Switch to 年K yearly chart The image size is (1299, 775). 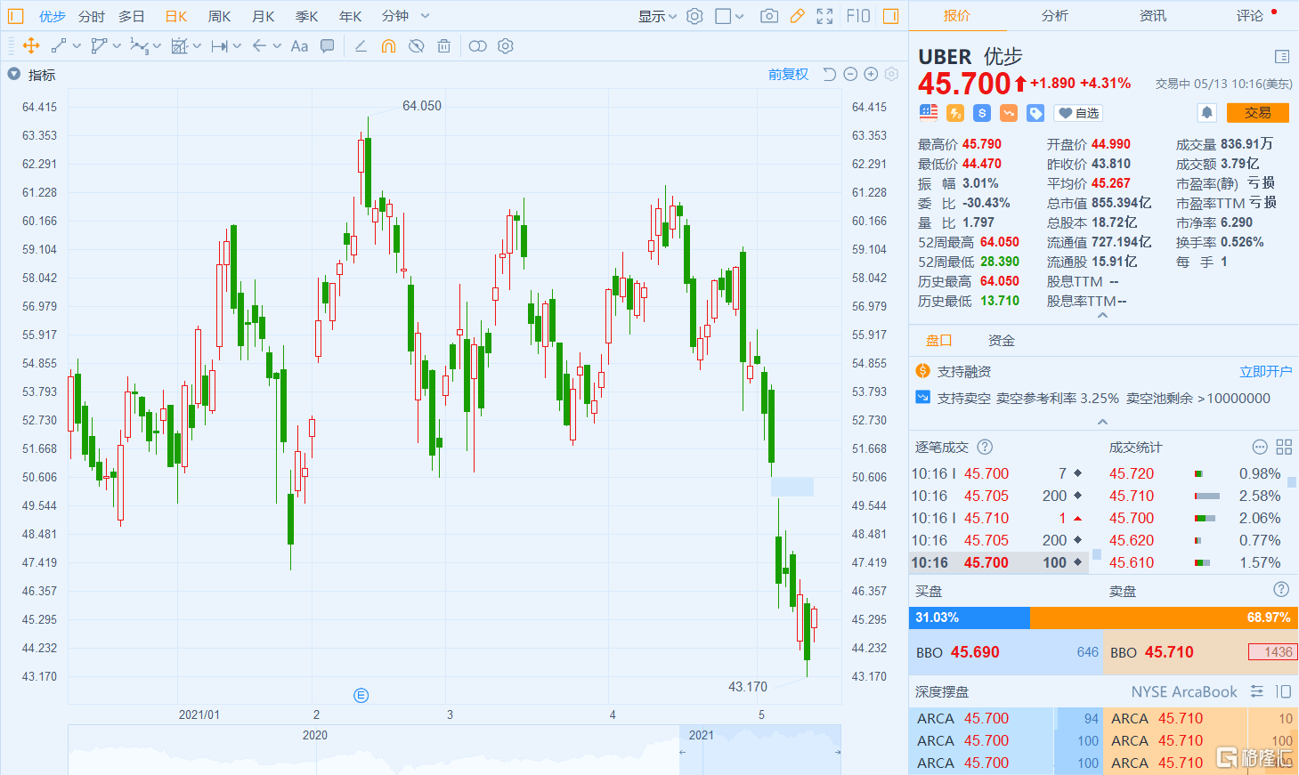pyautogui.click(x=351, y=16)
